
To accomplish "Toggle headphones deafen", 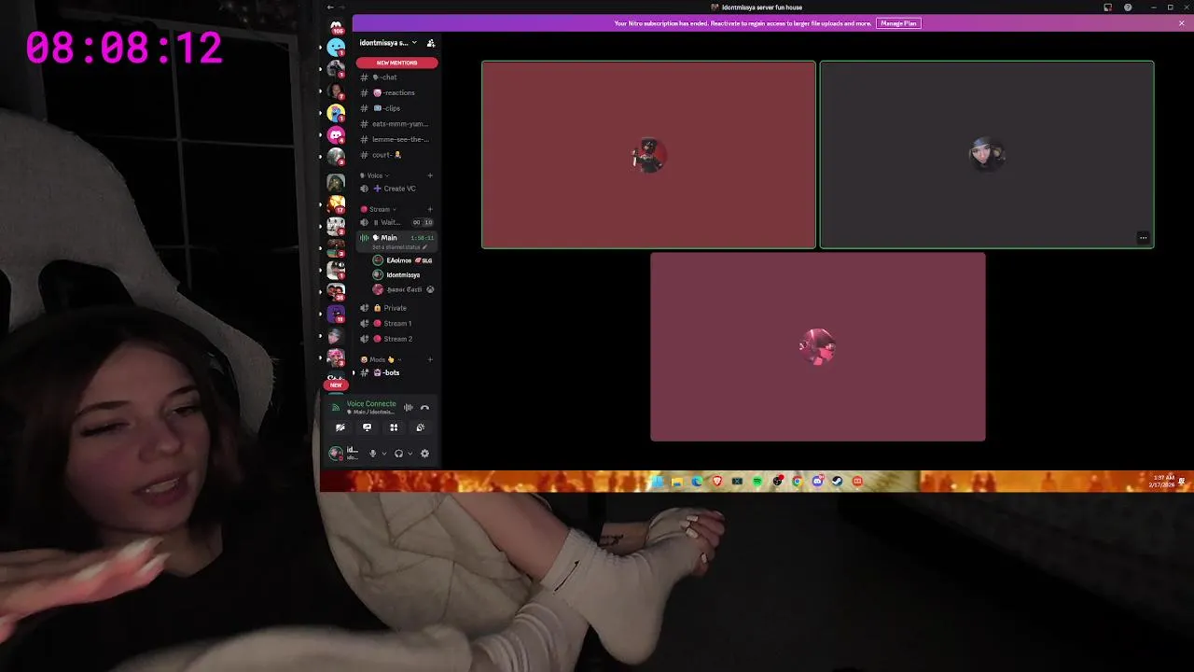I will click(x=398, y=454).
